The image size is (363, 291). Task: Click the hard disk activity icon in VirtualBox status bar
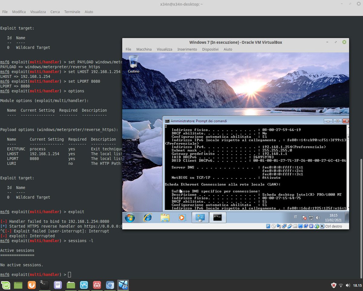(268, 226)
